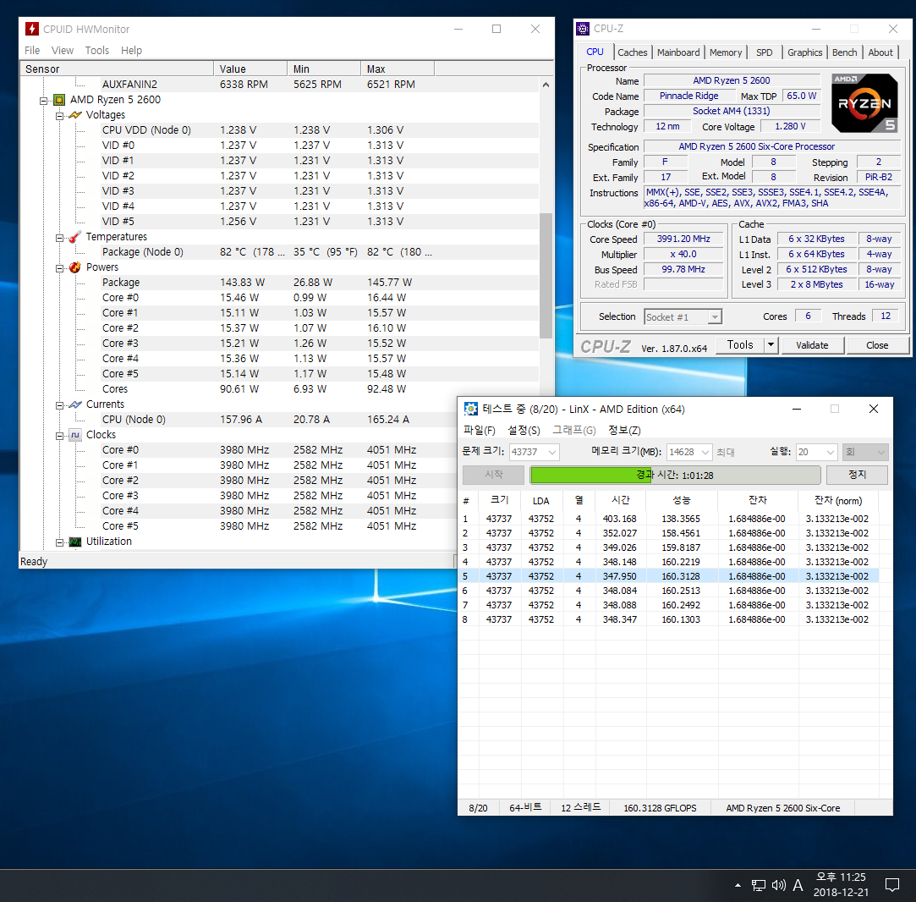Switch to the Mainboard tab in CPU-Z

tap(678, 52)
